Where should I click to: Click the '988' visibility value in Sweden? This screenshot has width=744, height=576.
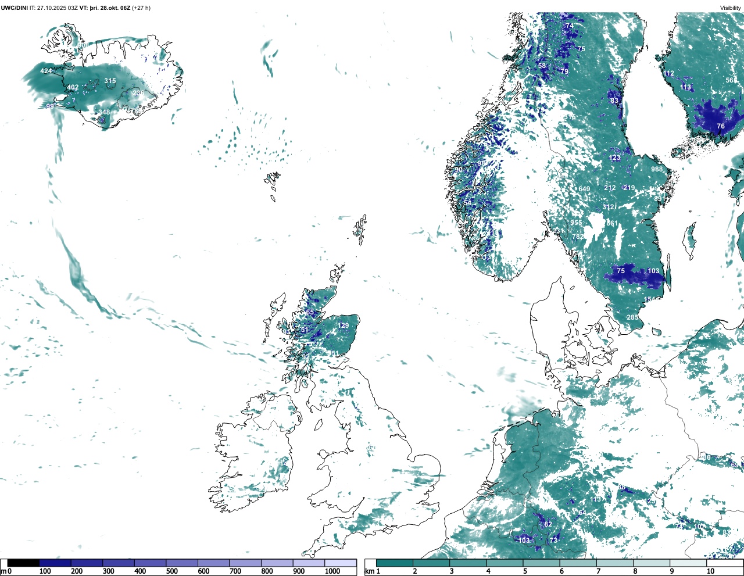657,169
